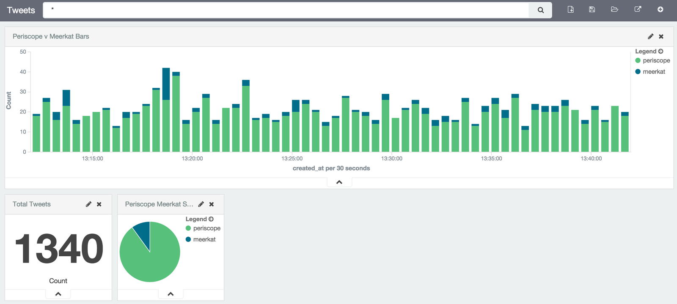Click the tallest meerkat bar segment
The height and width of the screenshot is (304, 677).
pos(166,84)
